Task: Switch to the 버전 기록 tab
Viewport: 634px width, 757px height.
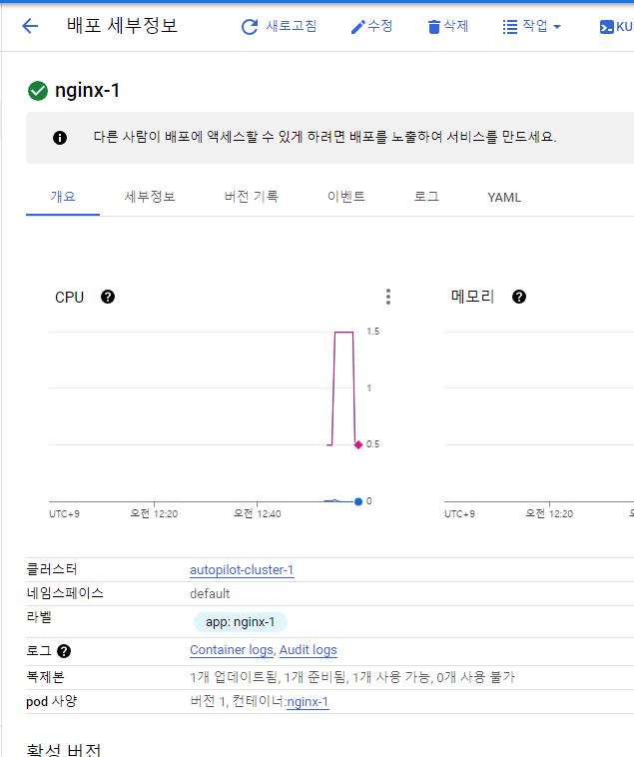Action: [x=252, y=197]
